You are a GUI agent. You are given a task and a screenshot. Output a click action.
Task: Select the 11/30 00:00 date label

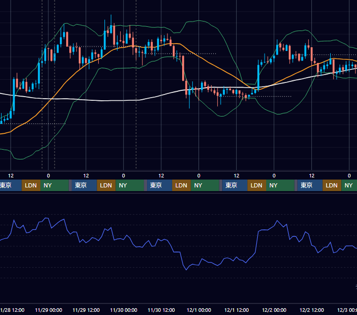coord(123,310)
